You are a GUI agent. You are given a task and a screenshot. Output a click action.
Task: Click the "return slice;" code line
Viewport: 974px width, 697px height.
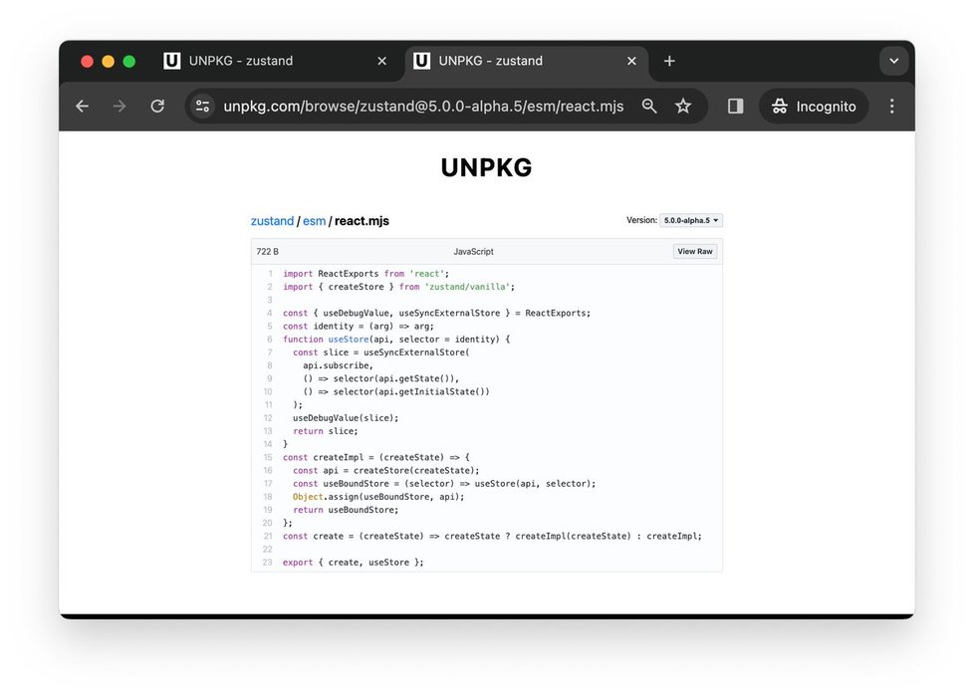tap(326, 431)
